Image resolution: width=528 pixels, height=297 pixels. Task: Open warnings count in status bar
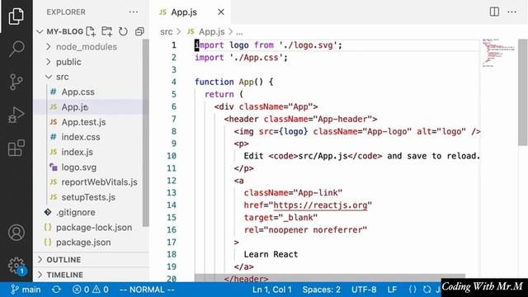(101, 290)
